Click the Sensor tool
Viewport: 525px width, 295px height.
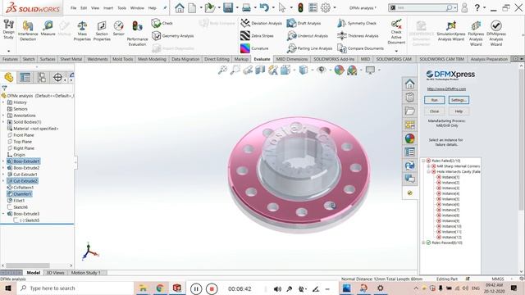point(118,28)
